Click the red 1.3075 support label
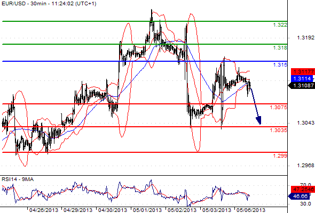 [279, 108]
